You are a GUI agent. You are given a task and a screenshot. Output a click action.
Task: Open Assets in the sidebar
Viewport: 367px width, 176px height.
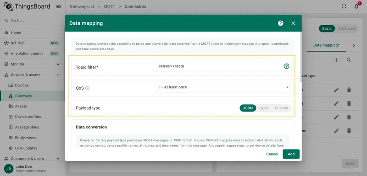click(x=32, y=107)
